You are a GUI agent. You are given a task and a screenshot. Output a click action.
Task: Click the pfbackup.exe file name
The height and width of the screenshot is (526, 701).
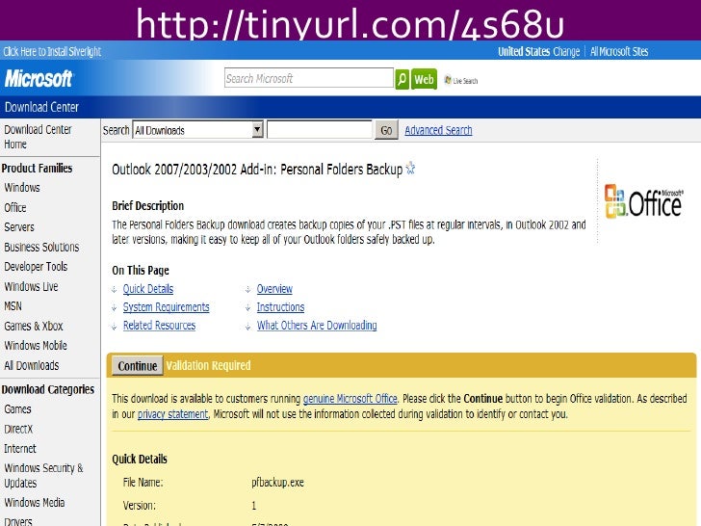(x=277, y=482)
